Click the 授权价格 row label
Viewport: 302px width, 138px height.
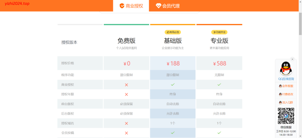tap(68, 63)
